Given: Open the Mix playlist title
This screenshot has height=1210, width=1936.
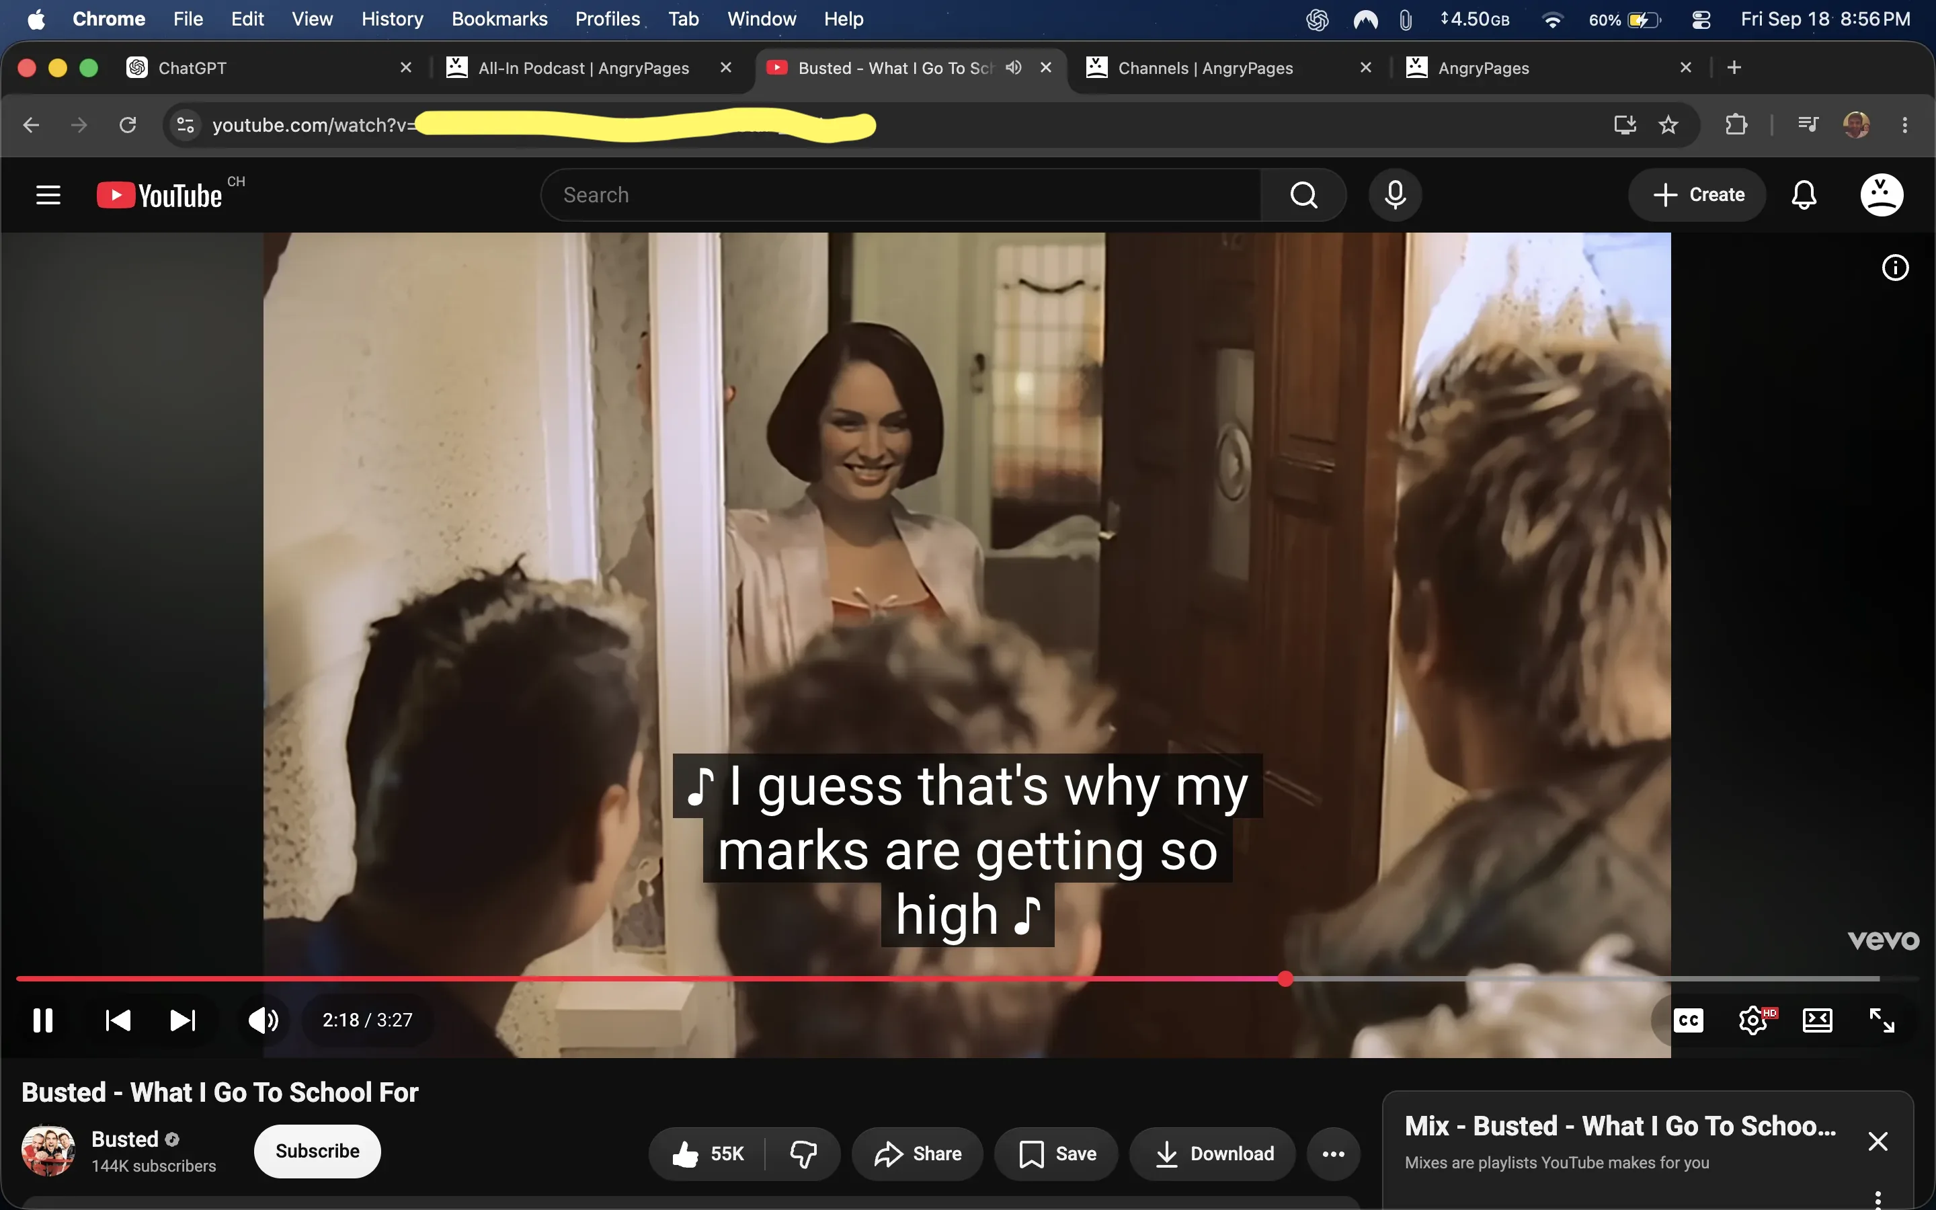Looking at the screenshot, I should coord(1620,1126).
